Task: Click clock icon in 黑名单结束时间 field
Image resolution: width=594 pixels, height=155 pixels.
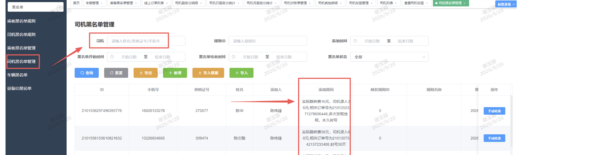Action: (x=233, y=57)
